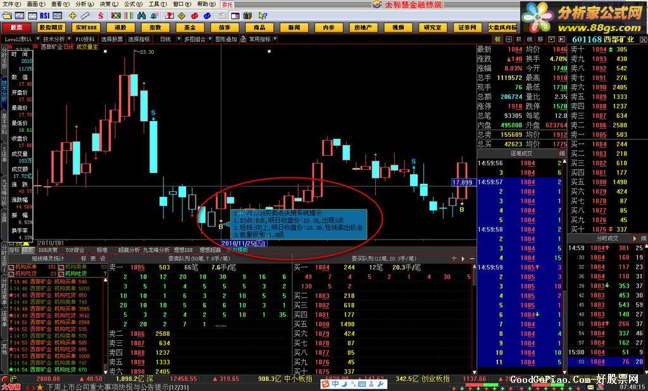The width and height of the screenshot is (648, 391).
Task: Click the 标 icon in quote panel header
Action: [x=498, y=39]
